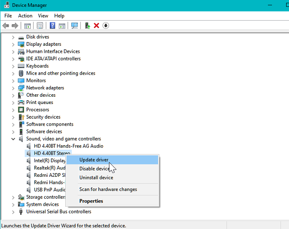Click the show/hide action pane icon

62,26
